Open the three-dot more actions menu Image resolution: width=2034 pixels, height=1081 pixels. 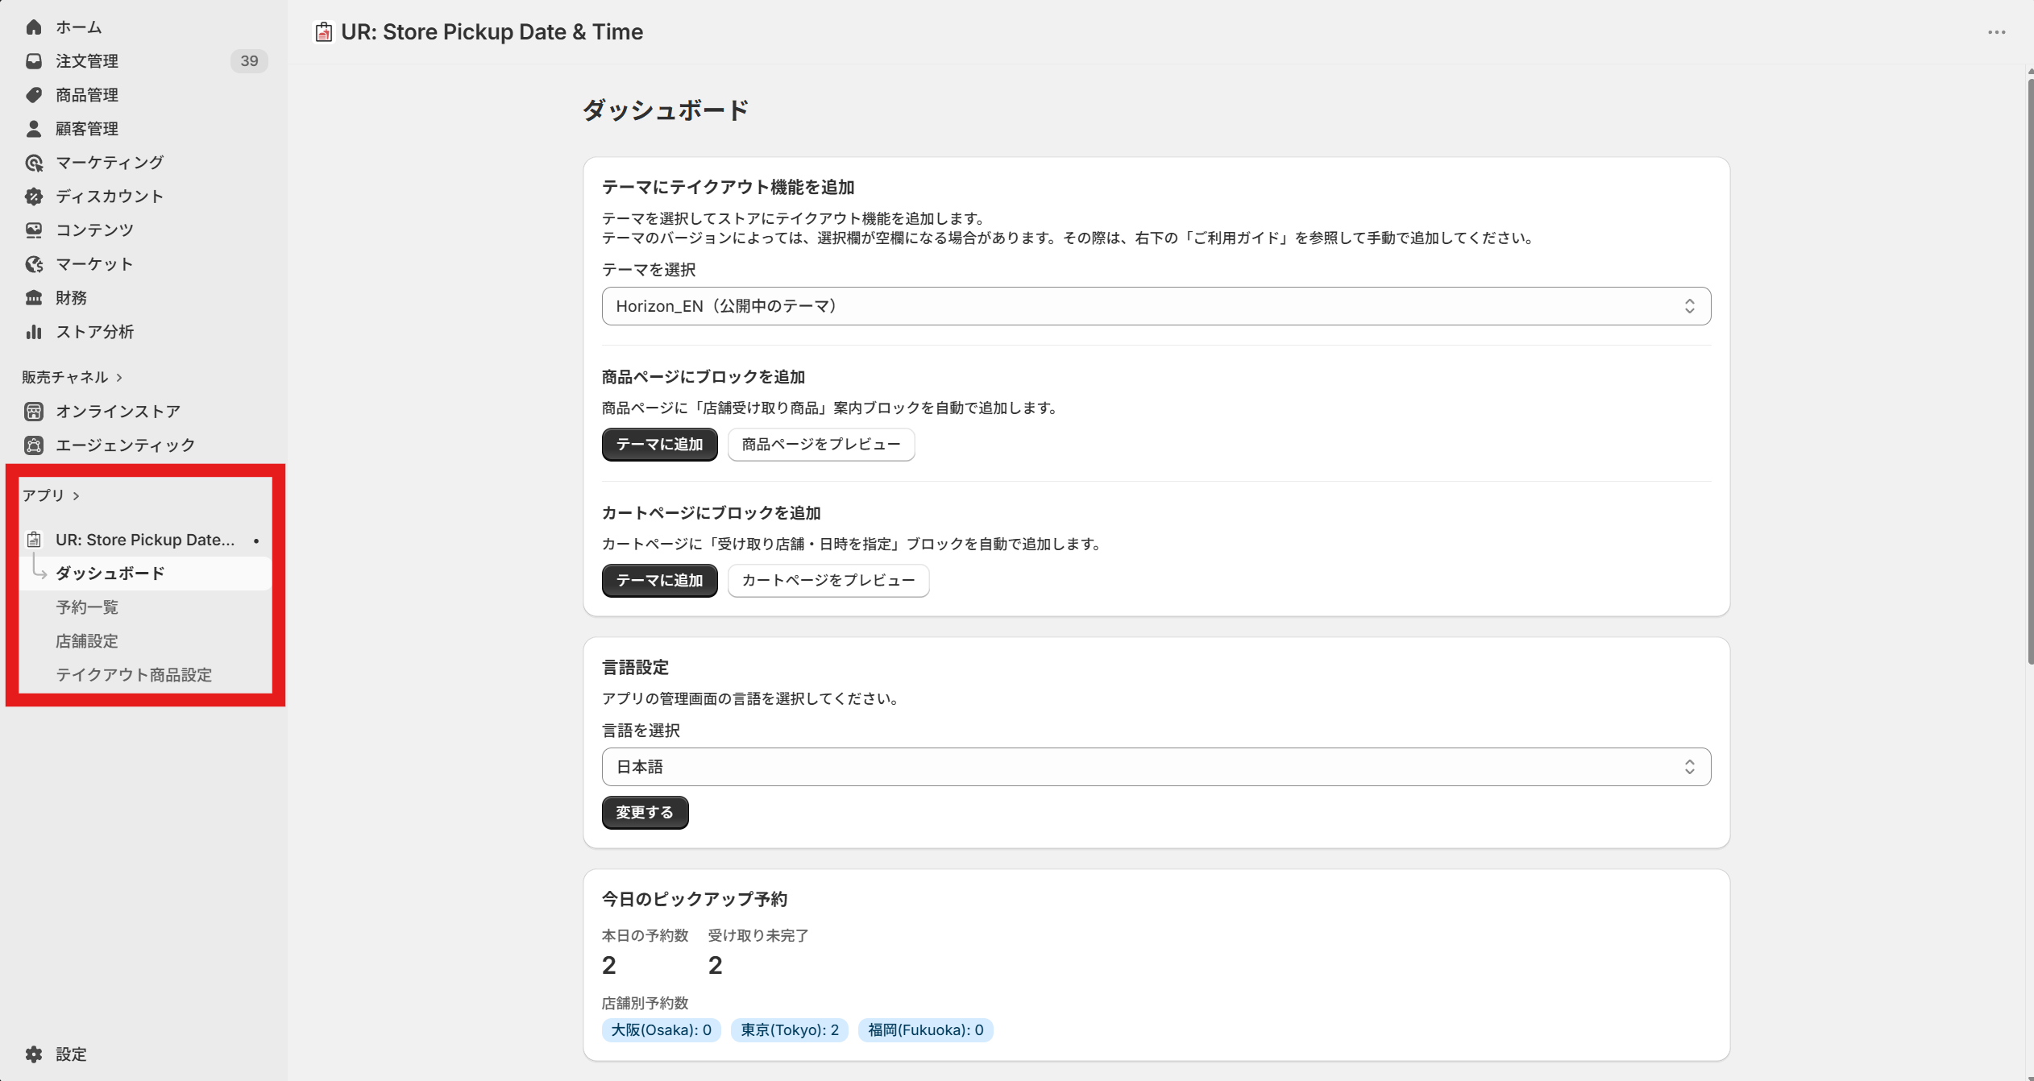pos(1997,32)
